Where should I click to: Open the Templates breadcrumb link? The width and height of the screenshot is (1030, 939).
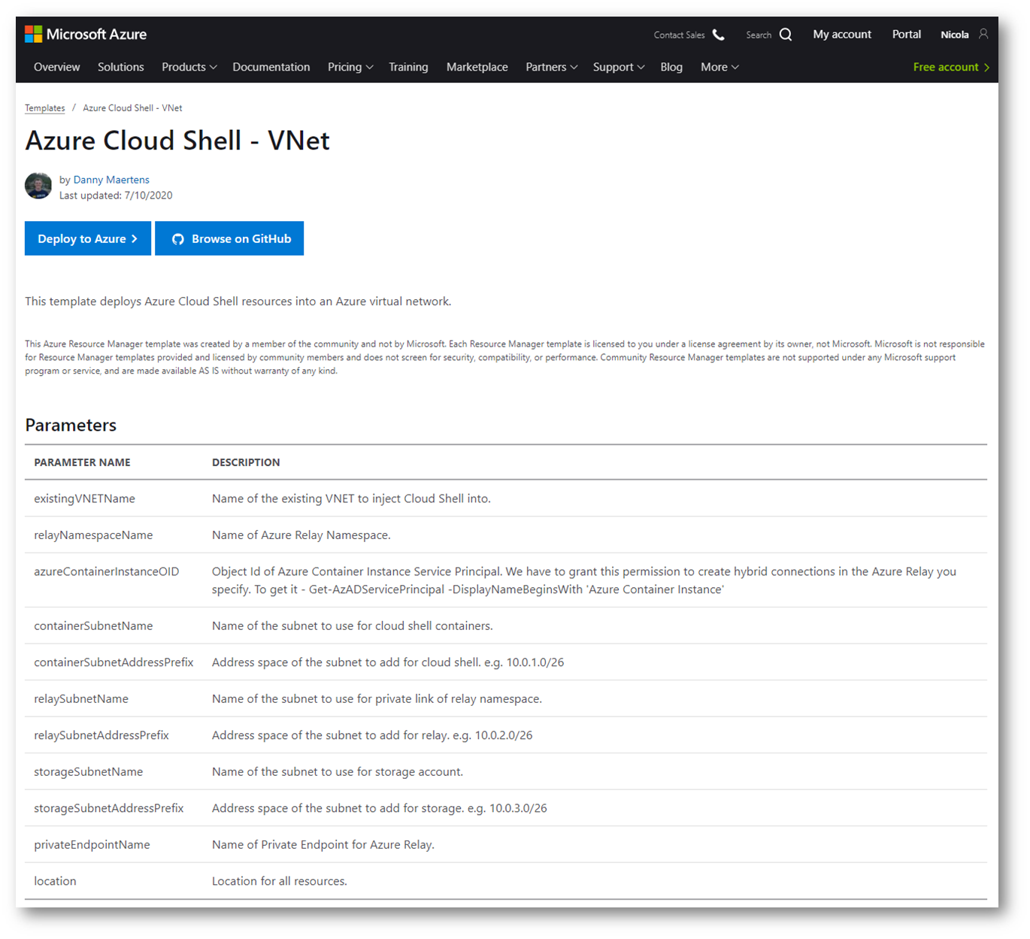tap(45, 108)
